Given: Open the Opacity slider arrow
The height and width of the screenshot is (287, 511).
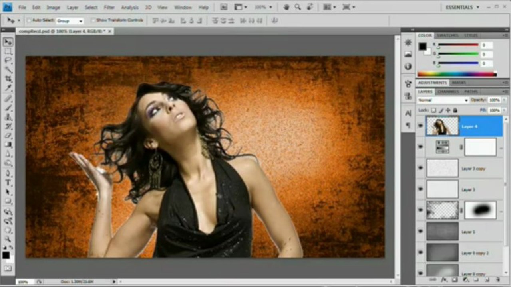Looking at the screenshot, I should (504, 100).
